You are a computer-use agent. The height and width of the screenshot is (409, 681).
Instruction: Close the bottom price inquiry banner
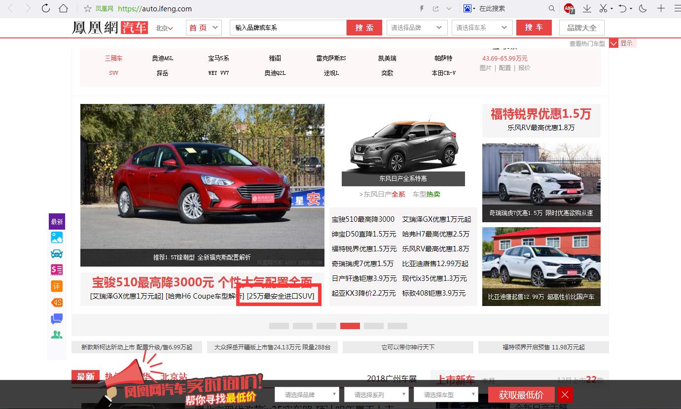tap(565, 395)
